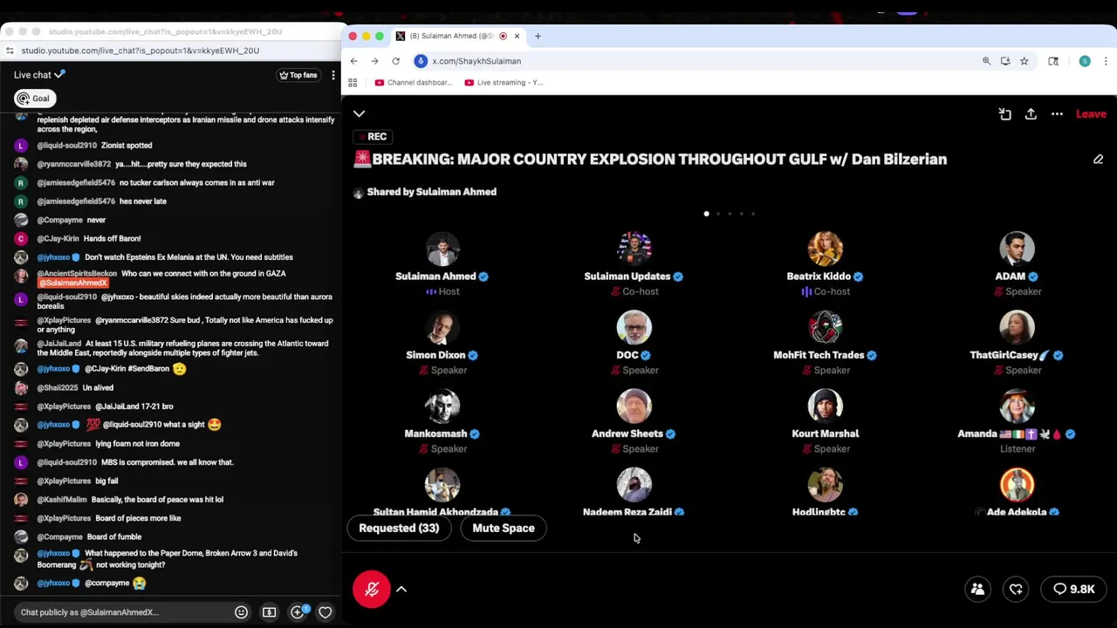The image size is (1117, 628).
Task: Collapse the Space with the down chevron
Action: 359,113
